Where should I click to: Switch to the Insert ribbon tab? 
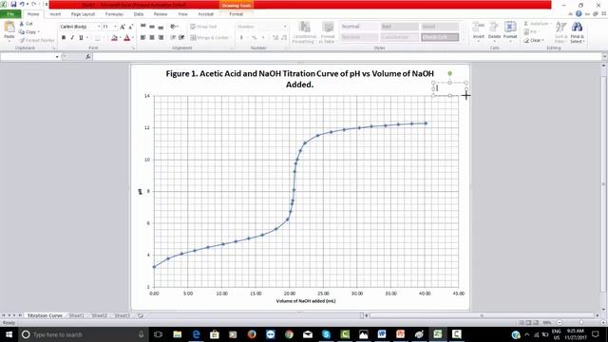coord(55,14)
